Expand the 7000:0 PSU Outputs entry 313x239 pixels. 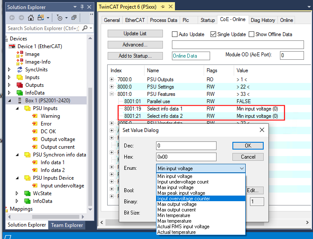coord(112,79)
